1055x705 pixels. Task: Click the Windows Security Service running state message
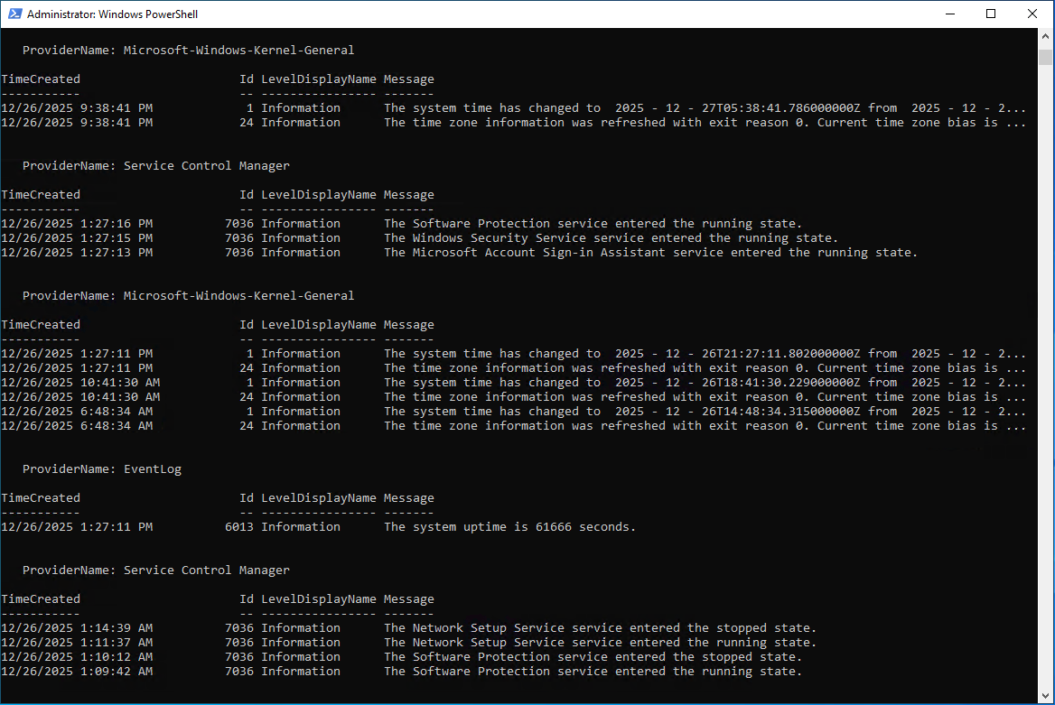click(611, 238)
